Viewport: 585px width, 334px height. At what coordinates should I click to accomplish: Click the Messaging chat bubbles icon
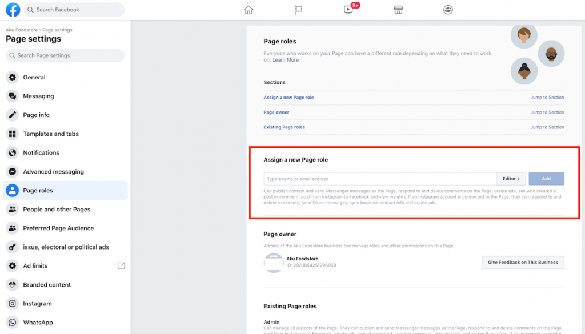point(13,96)
